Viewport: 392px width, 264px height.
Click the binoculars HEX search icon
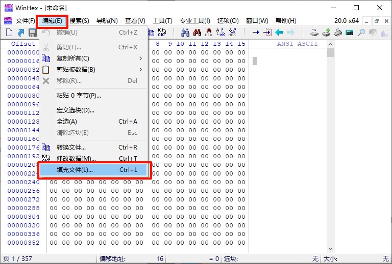coord(208,33)
